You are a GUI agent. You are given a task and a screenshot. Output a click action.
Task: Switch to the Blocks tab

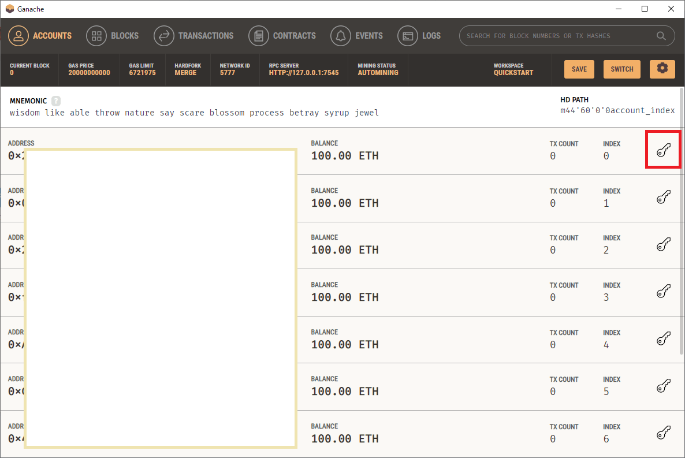[x=112, y=36]
